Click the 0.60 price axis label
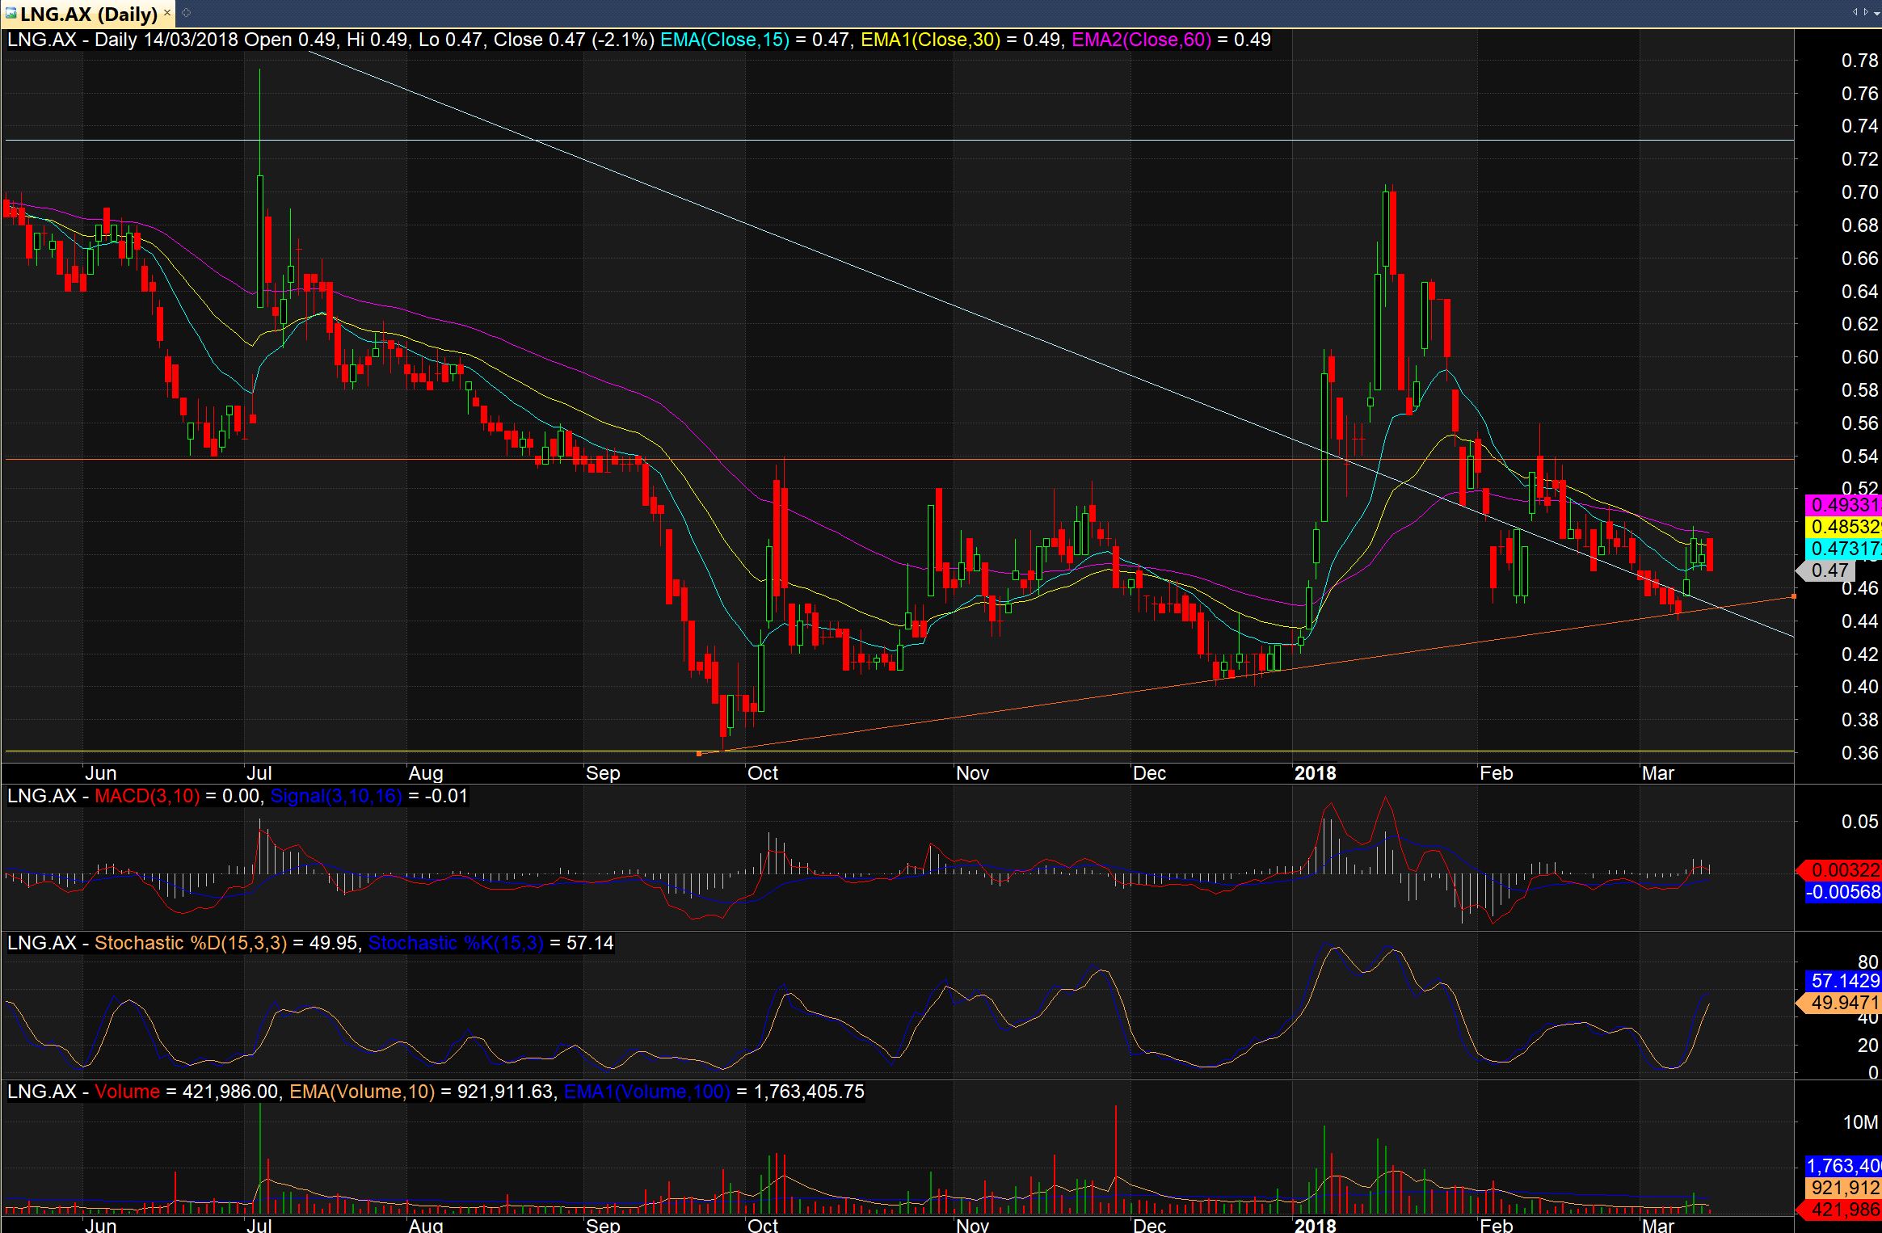The width and height of the screenshot is (1882, 1233). [x=1859, y=357]
